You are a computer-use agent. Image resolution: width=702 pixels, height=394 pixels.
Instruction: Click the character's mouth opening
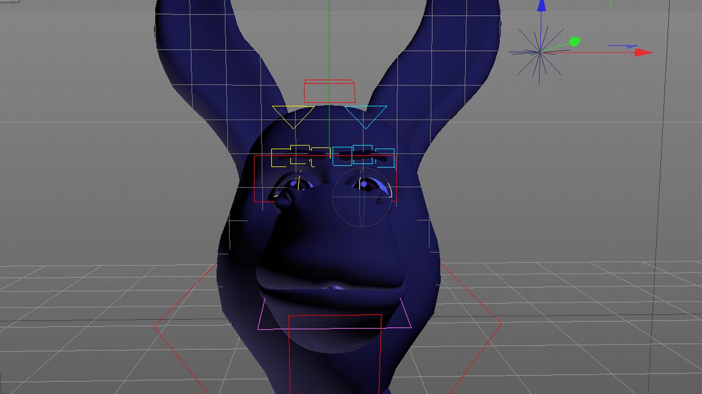pos(333,287)
